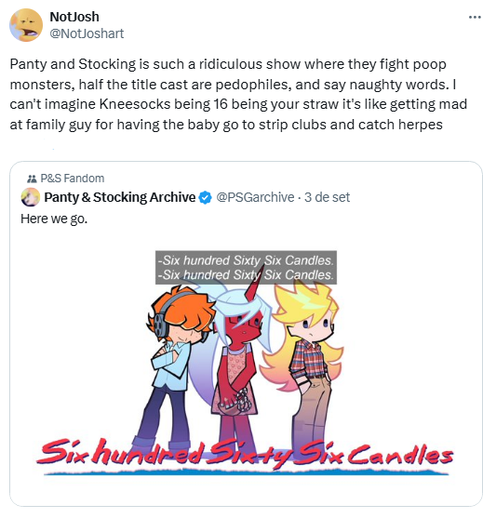Visit the @NotJoshart handle
The width and height of the screenshot is (496, 518).
pyautogui.click(x=87, y=33)
